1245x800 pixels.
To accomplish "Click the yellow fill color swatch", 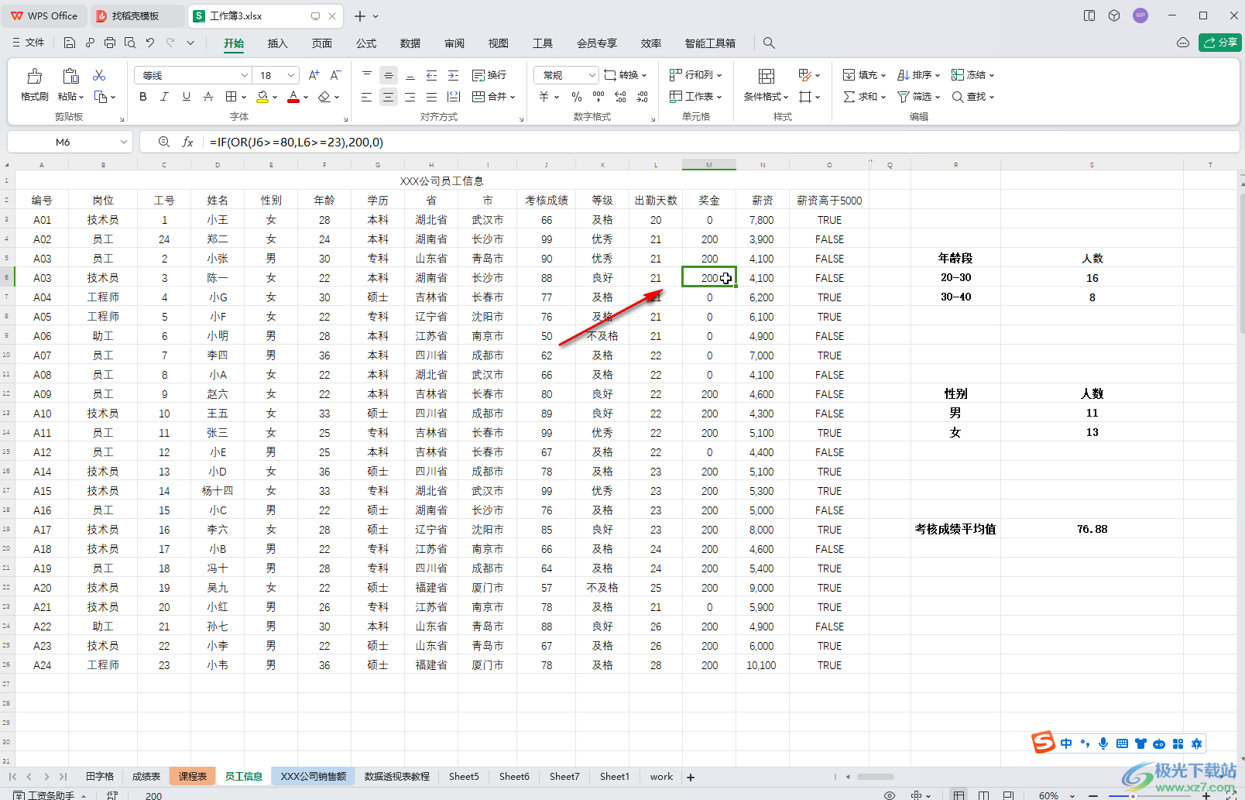I will (x=262, y=97).
